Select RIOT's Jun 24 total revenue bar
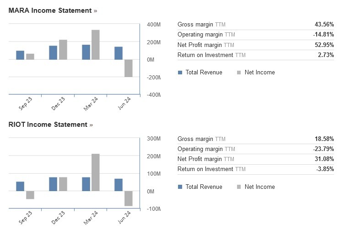 coord(119,185)
